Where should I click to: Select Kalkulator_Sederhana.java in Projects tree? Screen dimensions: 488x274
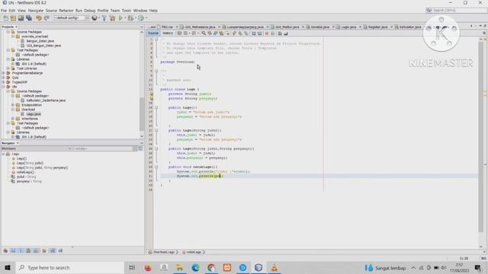[x=46, y=100]
